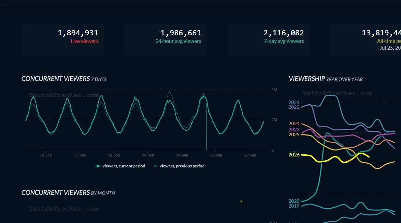
Task: Click the '7-day avg viewers' label
Action: click(x=284, y=41)
